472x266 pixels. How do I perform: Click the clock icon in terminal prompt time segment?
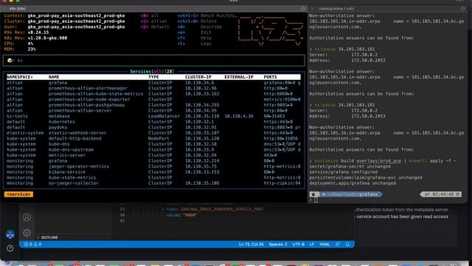(457, 194)
